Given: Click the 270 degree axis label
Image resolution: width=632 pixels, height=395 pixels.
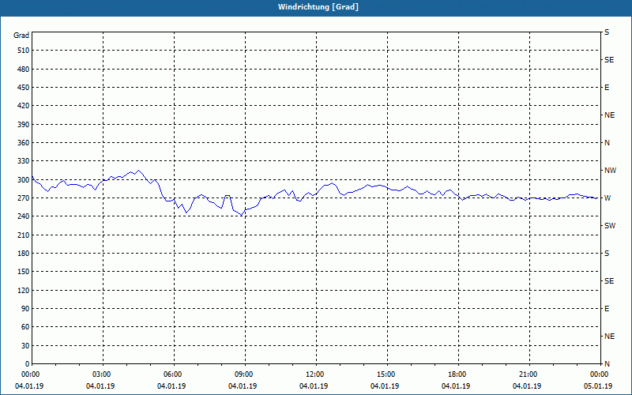Looking at the screenshot, I should click(x=24, y=198).
